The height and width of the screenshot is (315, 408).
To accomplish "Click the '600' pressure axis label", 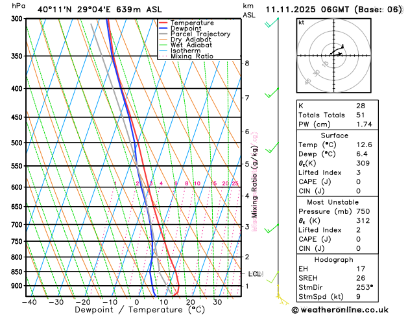I will pos(18,187).
